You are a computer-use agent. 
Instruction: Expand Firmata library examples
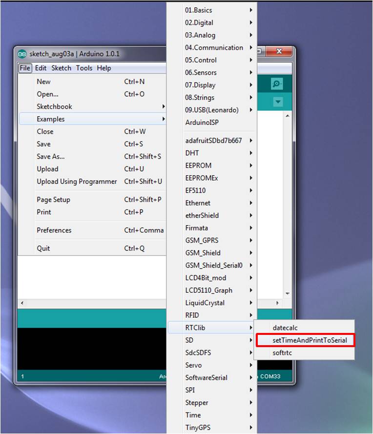pyautogui.click(x=212, y=228)
